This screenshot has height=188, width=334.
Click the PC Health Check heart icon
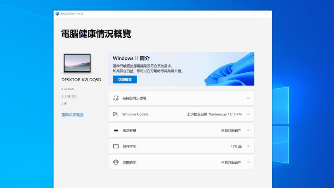click(57, 14)
